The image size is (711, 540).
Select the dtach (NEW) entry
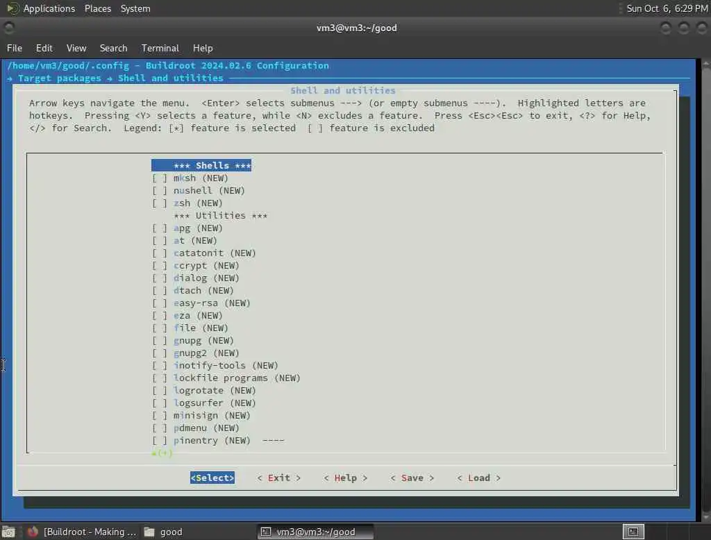203,291
